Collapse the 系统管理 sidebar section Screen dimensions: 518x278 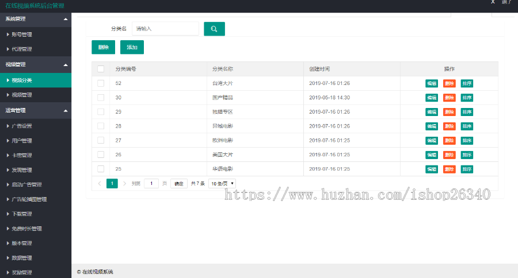coord(36,19)
